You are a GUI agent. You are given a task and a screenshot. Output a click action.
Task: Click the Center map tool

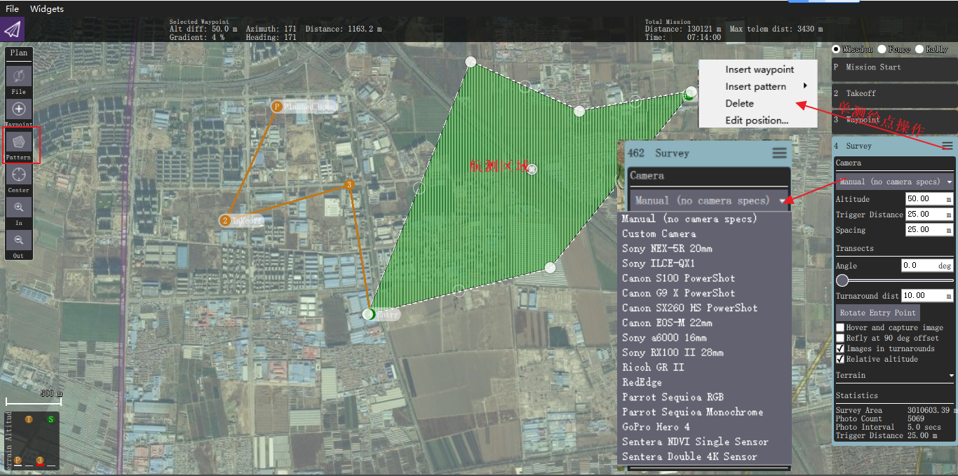[x=19, y=174]
